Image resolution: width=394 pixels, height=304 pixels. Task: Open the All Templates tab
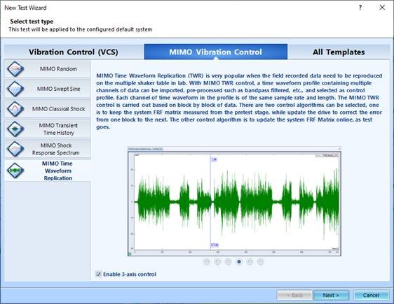click(339, 52)
